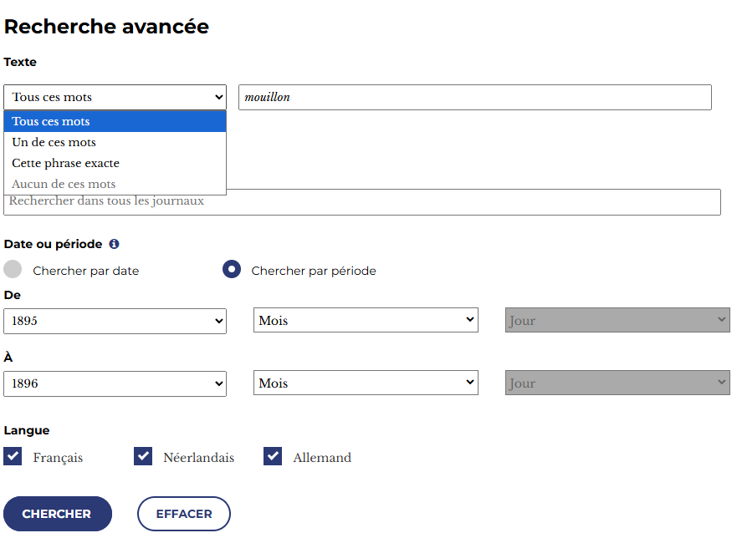Select the Chercher par date radio button

pos(13,270)
